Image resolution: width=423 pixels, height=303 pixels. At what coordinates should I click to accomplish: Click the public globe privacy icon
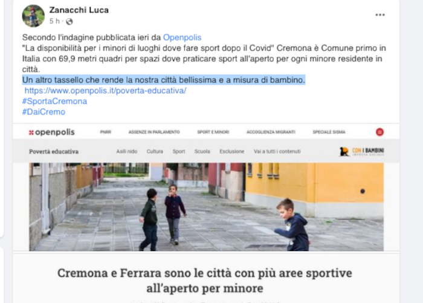(x=69, y=21)
